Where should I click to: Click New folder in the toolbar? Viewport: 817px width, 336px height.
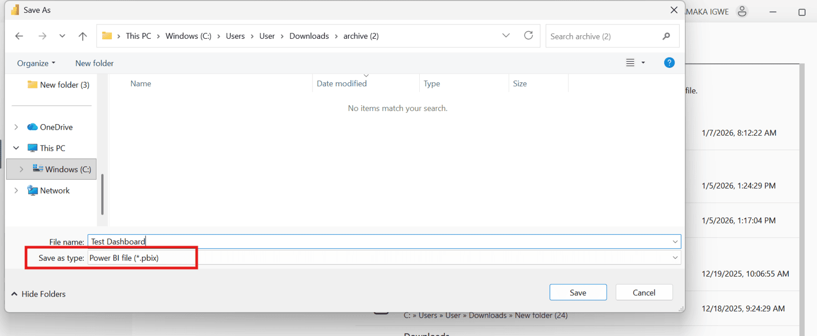94,63
